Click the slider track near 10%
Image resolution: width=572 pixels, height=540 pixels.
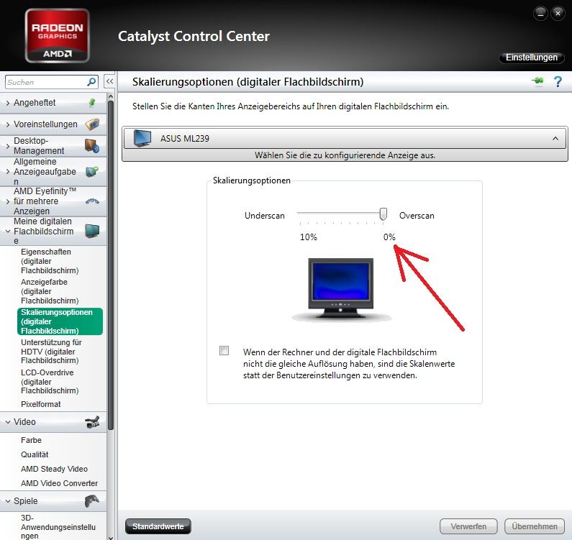coord(301,213)
